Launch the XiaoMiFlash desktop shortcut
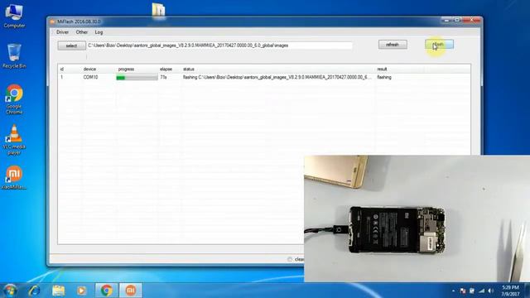The width and height of the screenshot is (530, 298). [14, 177]
